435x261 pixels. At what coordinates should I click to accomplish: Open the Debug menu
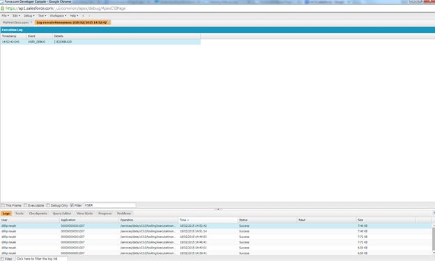[x=29, y=16]
